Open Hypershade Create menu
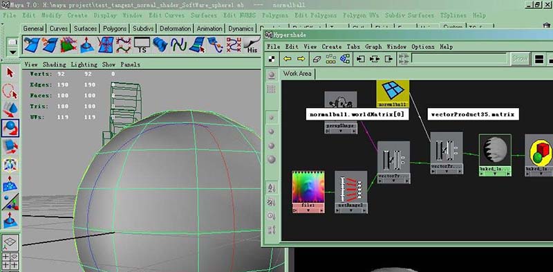The height and width of the screenshot is (272, 553). [x=332, y=46]
